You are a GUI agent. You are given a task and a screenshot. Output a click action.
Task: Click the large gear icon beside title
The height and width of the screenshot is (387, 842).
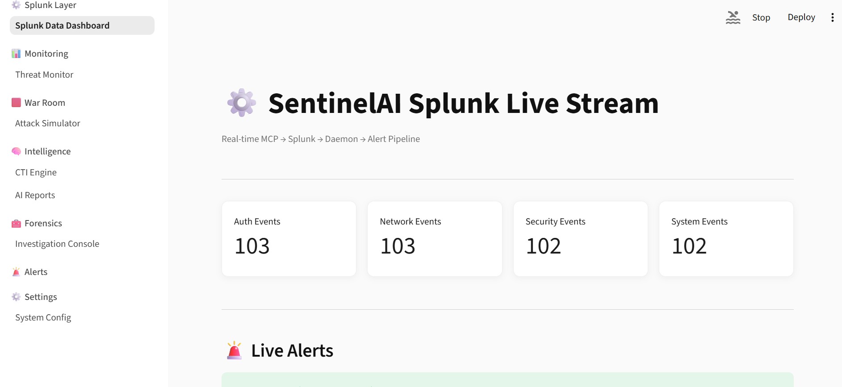click(x=242, y=103)
